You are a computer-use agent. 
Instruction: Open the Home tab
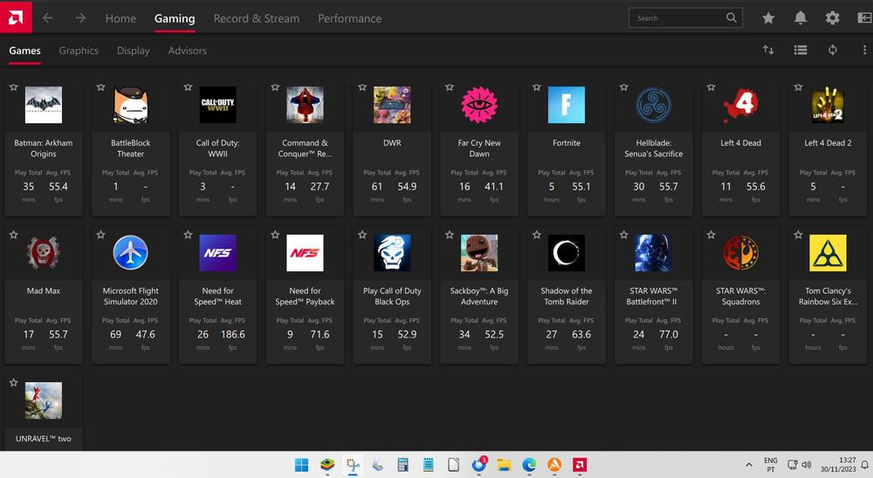(120, 18)
